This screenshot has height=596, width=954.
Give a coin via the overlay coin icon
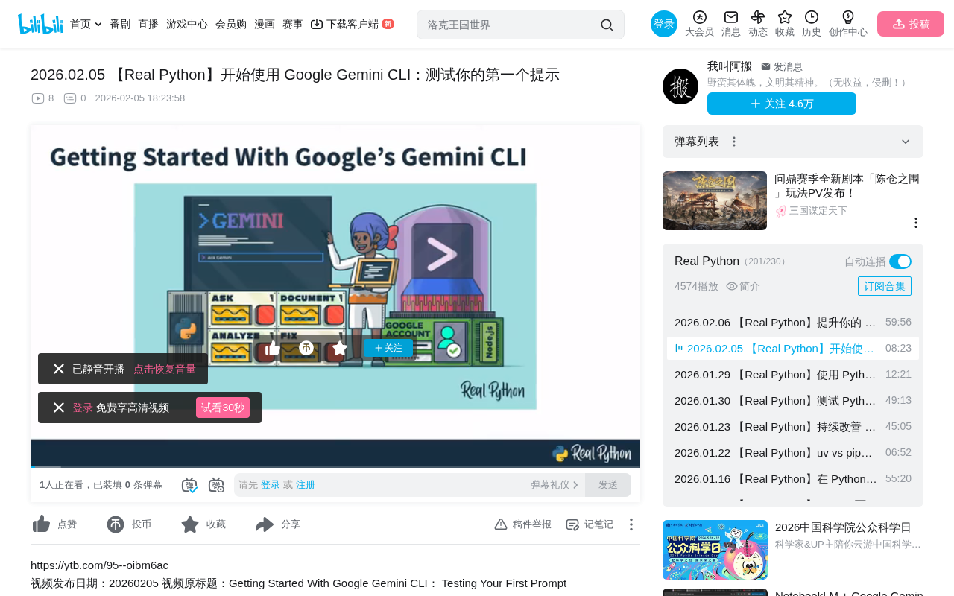(x=306, y=348)
